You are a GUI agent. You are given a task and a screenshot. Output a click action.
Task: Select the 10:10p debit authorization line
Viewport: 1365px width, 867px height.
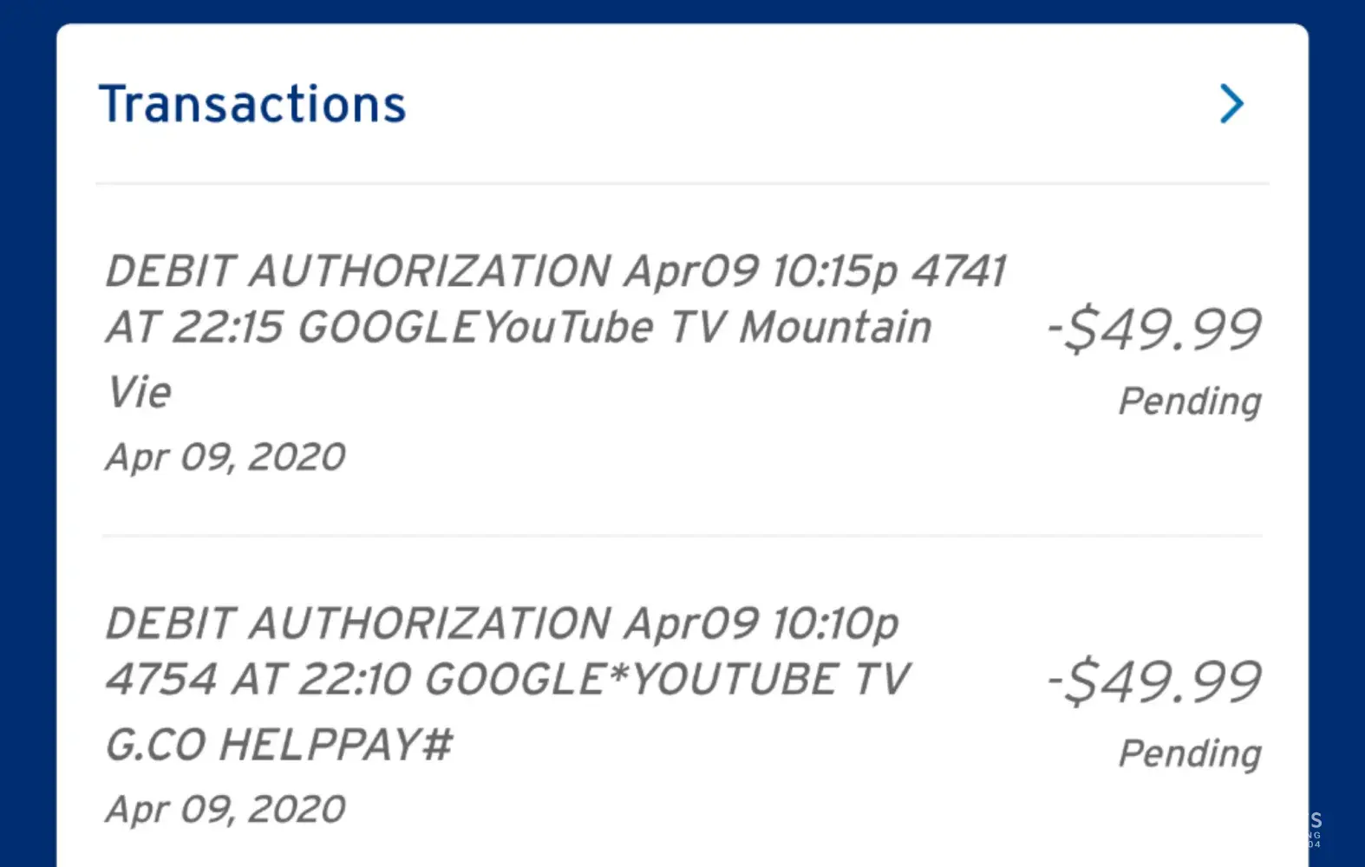(501, 623)
